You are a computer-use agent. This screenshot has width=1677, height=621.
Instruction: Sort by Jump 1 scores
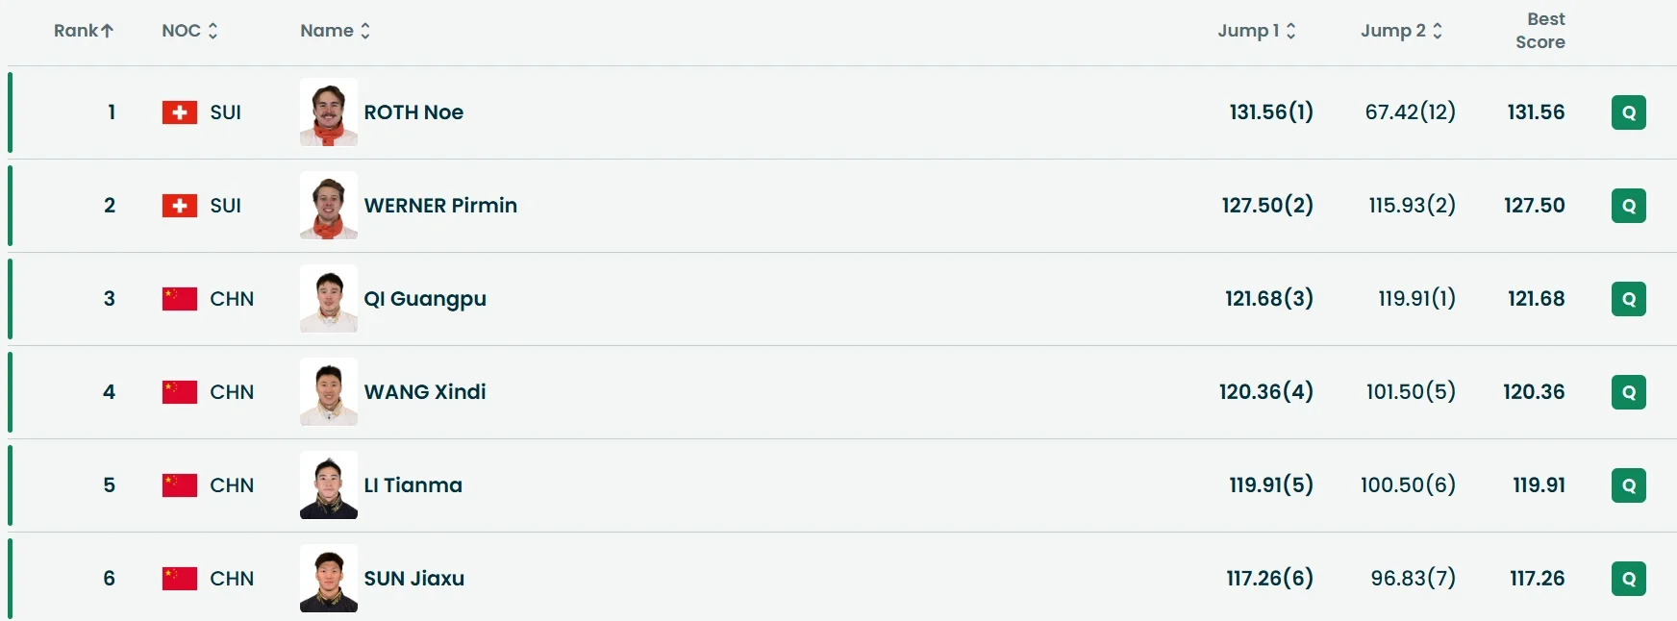1290,31
